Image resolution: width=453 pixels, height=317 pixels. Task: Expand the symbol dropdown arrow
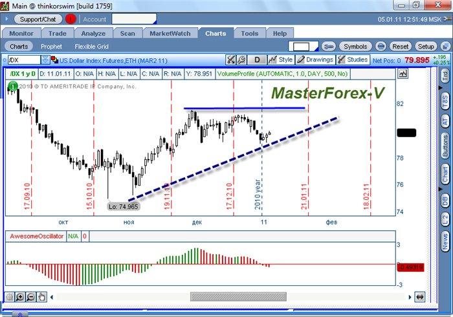point(45,60)
